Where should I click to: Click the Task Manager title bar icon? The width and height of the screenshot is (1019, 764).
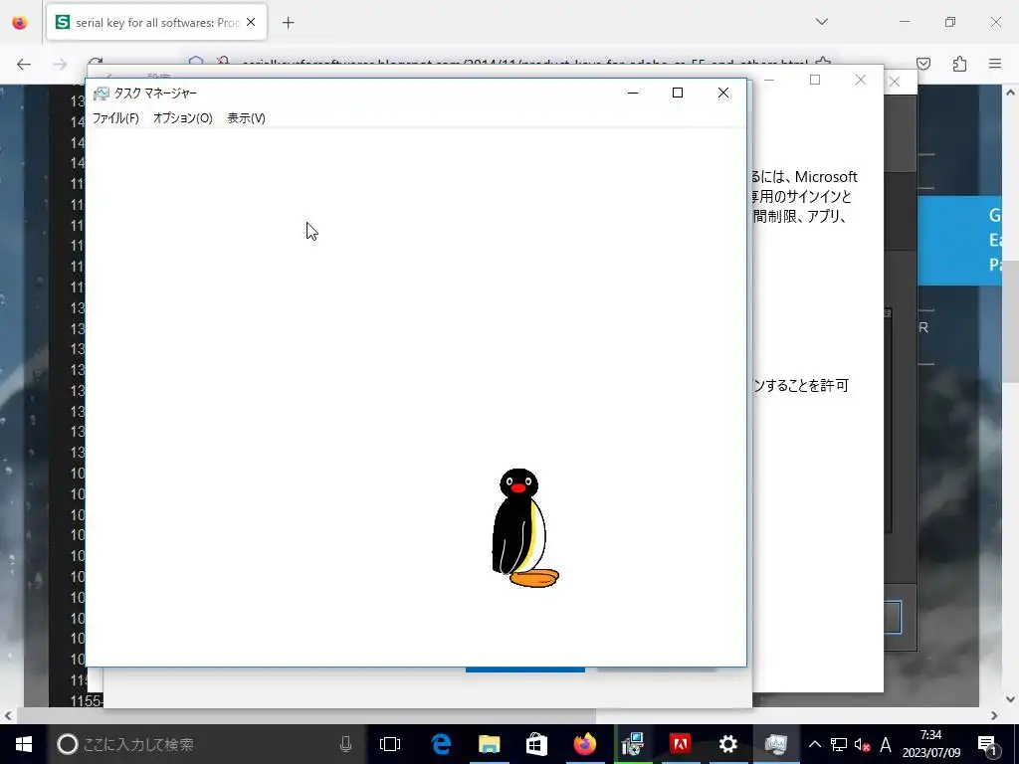click(x=102, y=94)
